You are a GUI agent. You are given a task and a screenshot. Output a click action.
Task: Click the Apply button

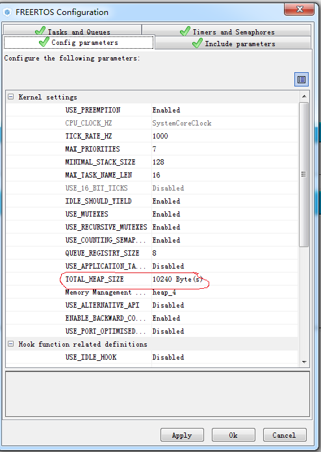182,435
